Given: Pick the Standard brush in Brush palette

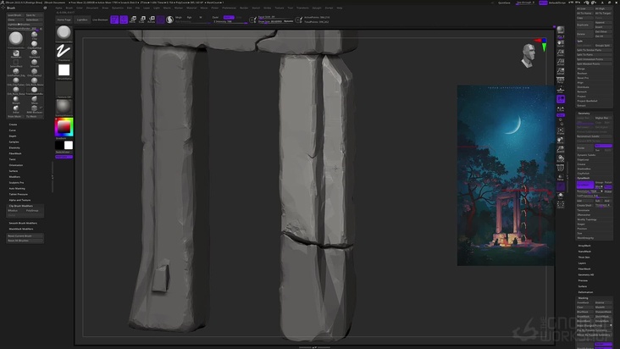Looking at the screenshot, I should point(35,53).
